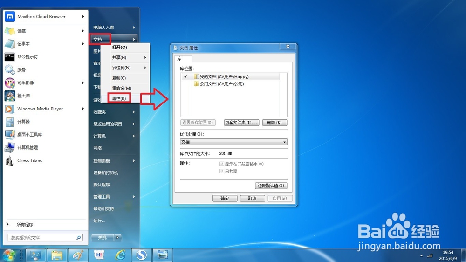Open Maxthon Cloud Browser icon
466x262 pixels.
click(10, 17)
